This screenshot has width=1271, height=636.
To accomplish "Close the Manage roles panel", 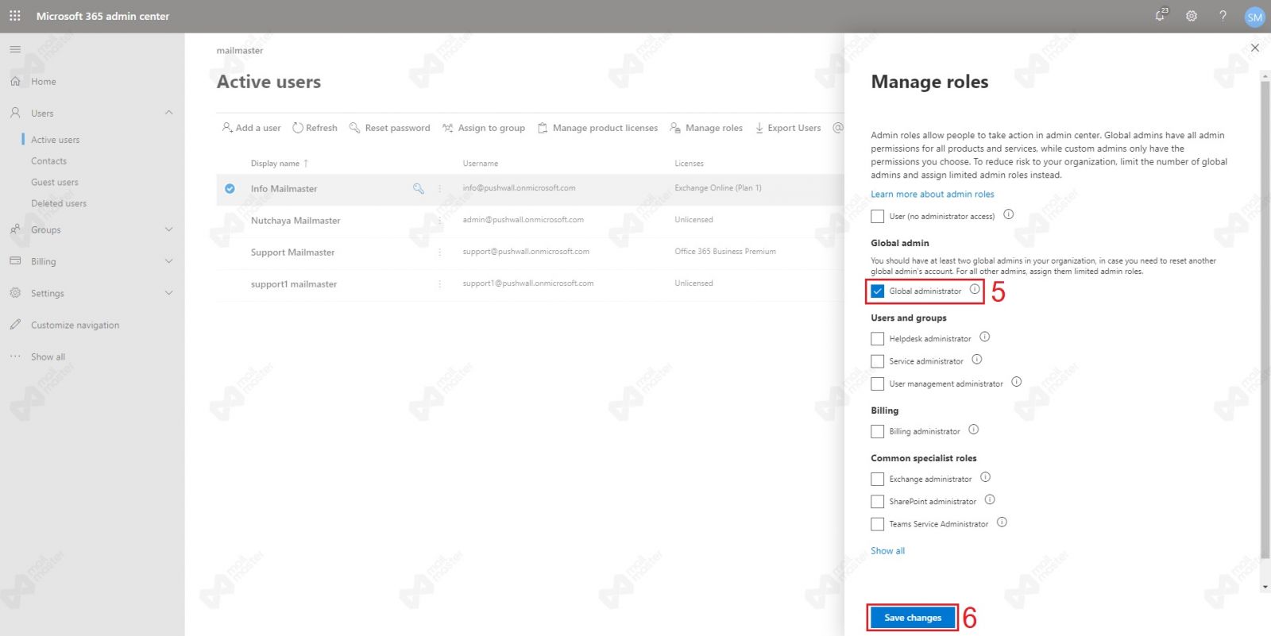I will (x=1255, y=48).
